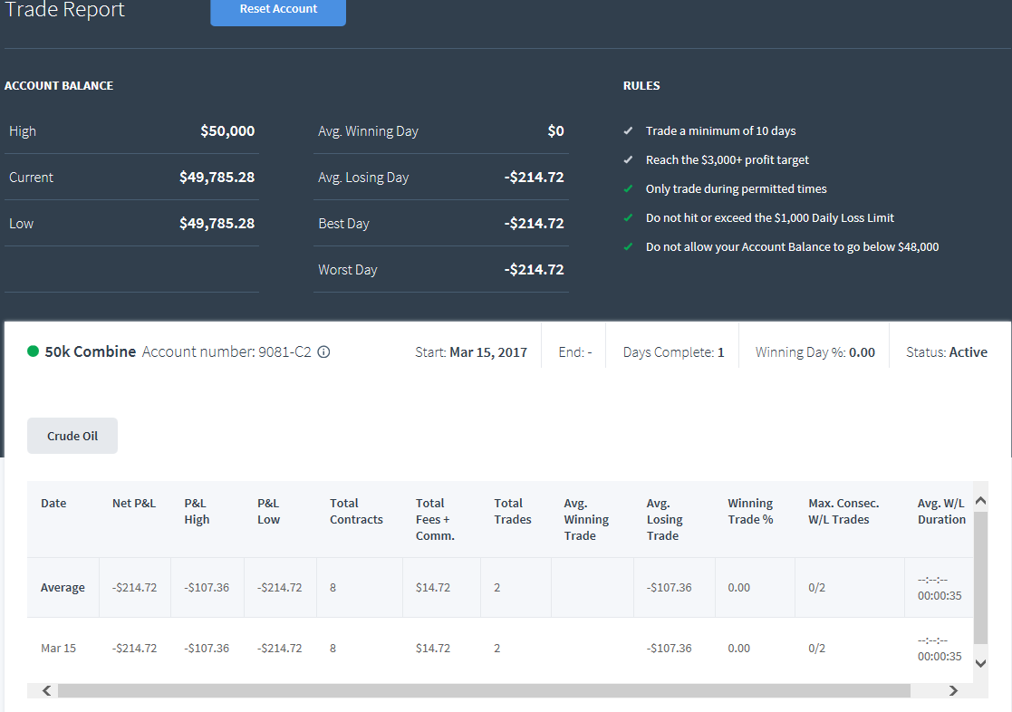Select the Mar 15 row date
Screen dimensions: 1012x712
58,648
